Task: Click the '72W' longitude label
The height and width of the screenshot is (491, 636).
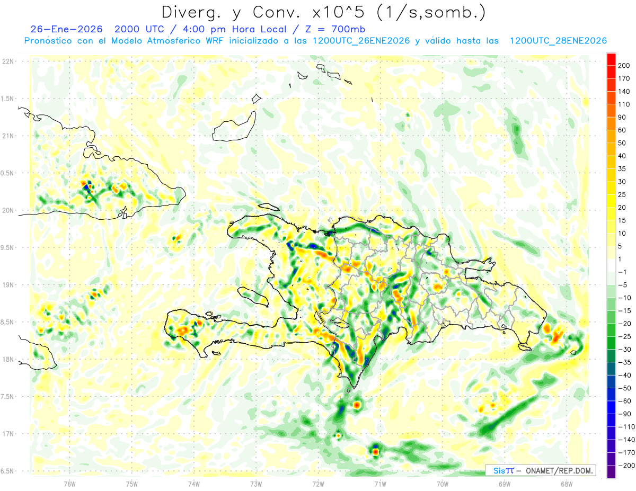Action: 318,484
